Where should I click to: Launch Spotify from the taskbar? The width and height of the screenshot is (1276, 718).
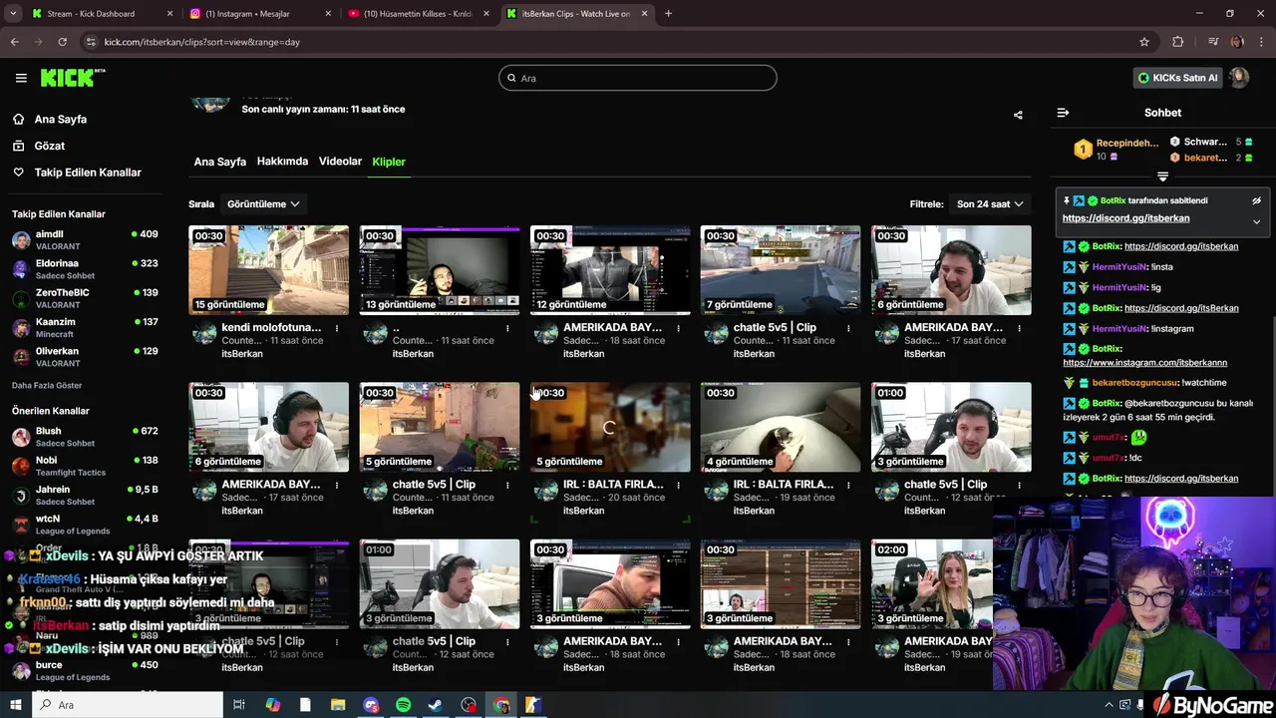403,705
